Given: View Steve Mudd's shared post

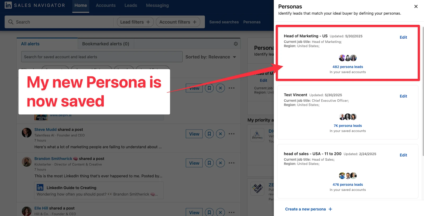Looking at the screenshot, I should point(194,134).
